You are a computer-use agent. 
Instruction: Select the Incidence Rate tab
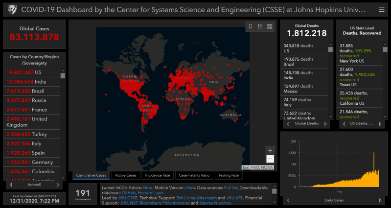pos(157,175)
